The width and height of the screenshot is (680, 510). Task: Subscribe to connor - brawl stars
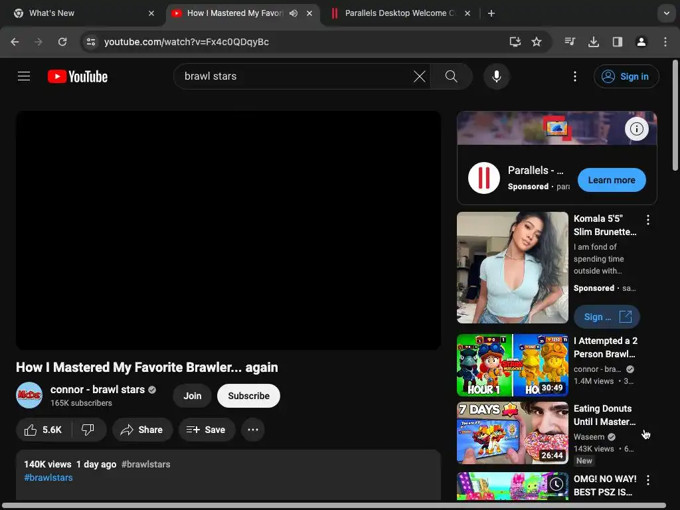pos(248,396)
